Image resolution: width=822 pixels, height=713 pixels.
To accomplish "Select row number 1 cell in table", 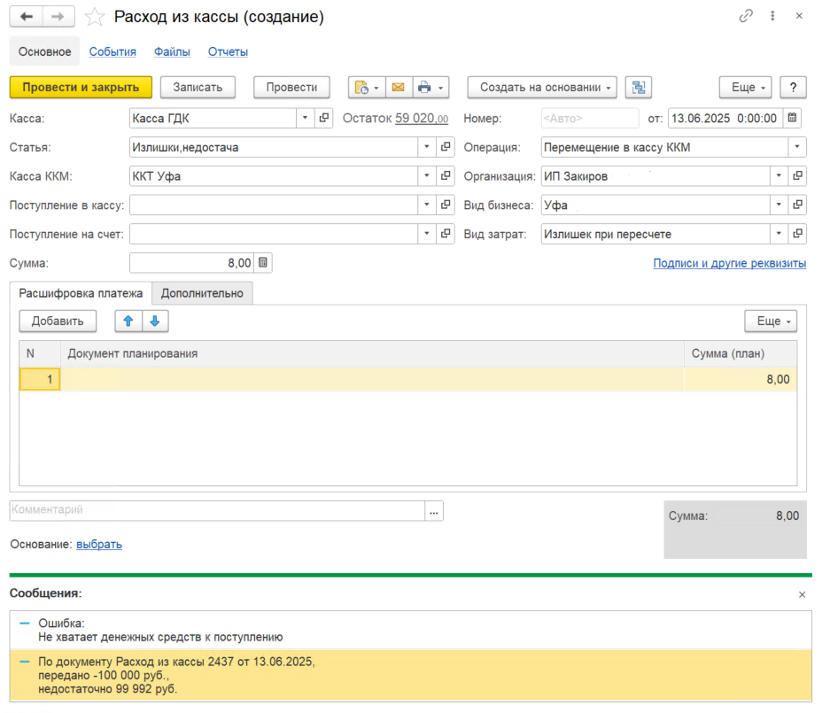I will tap(40, 380).
